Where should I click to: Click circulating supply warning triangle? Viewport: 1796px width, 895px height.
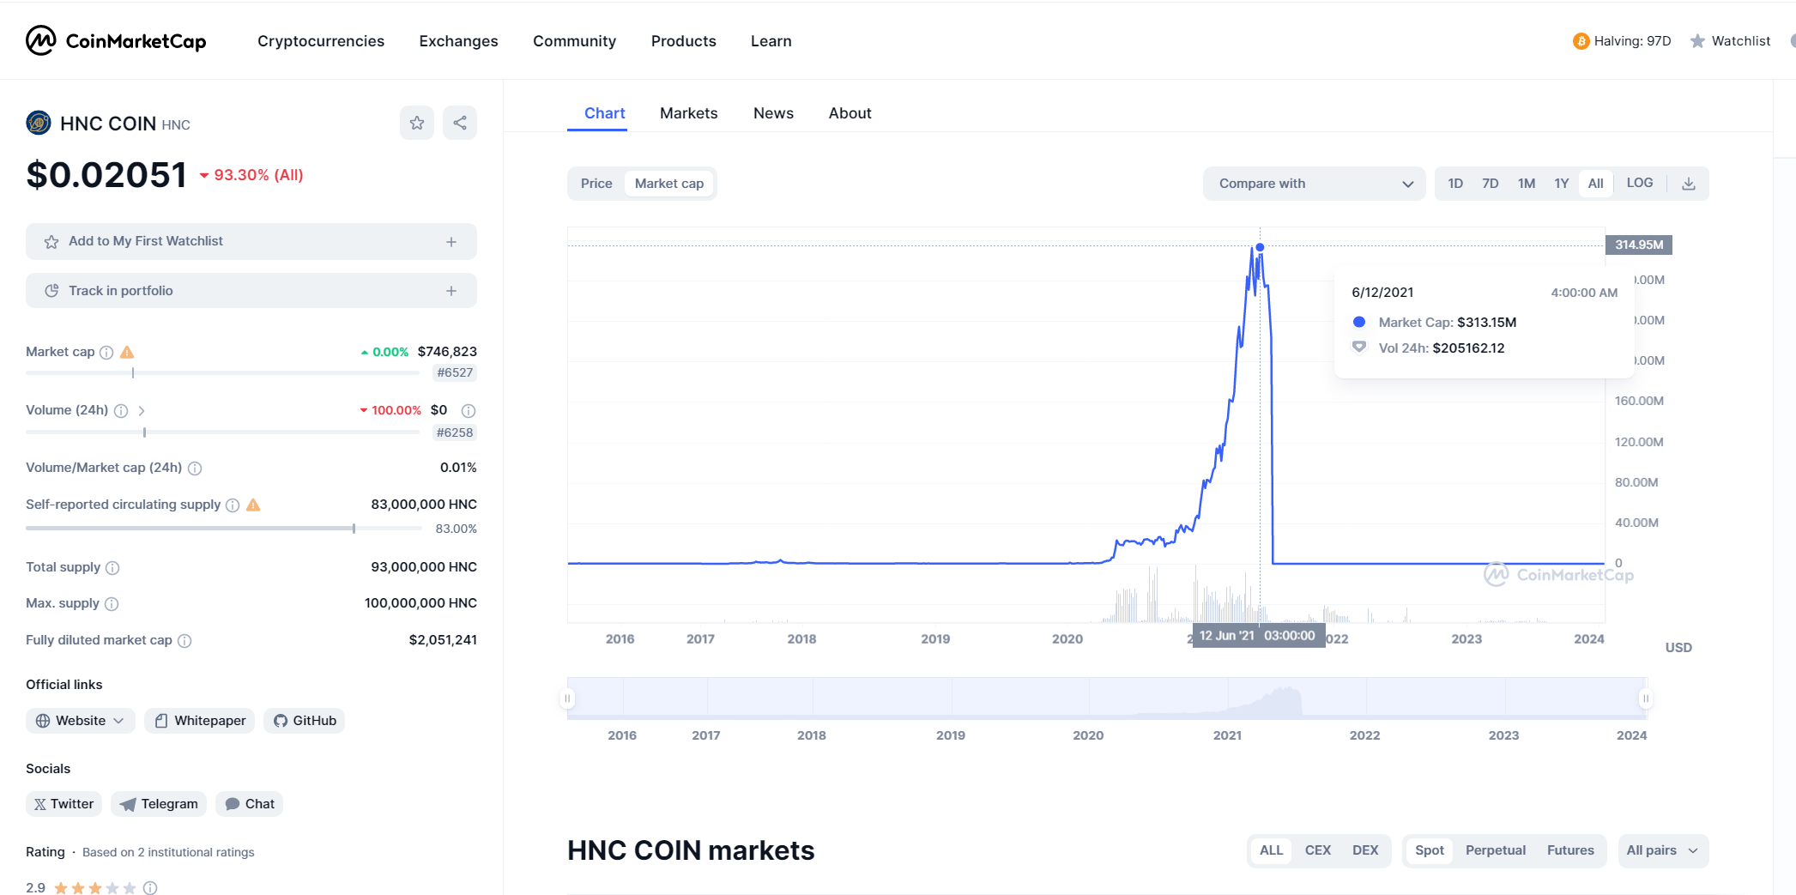[253, 505]
